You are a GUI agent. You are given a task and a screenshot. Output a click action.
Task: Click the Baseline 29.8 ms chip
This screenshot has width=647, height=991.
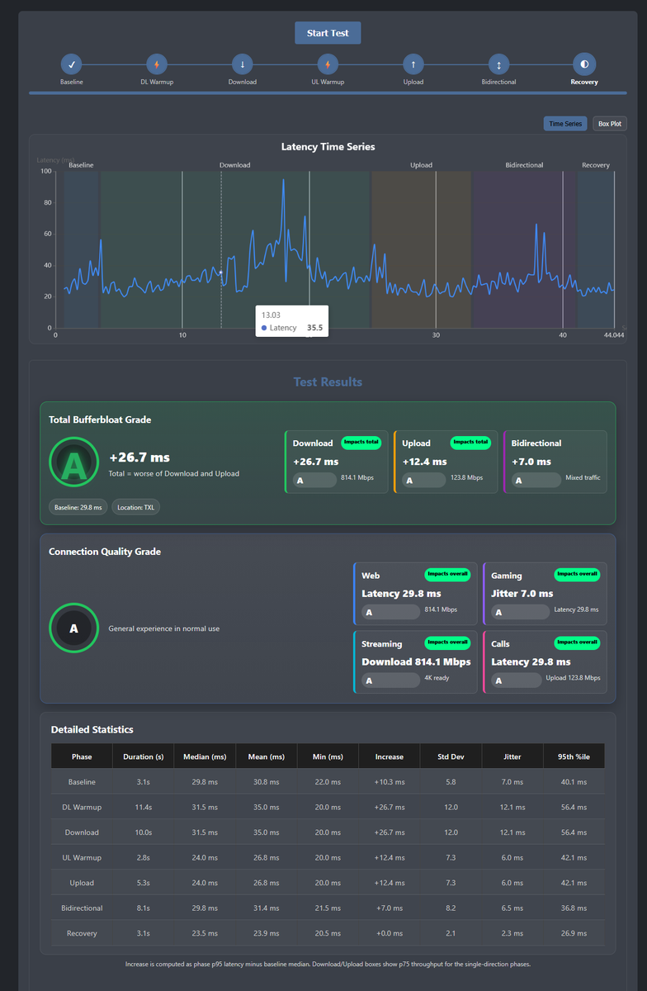[78, 507]
